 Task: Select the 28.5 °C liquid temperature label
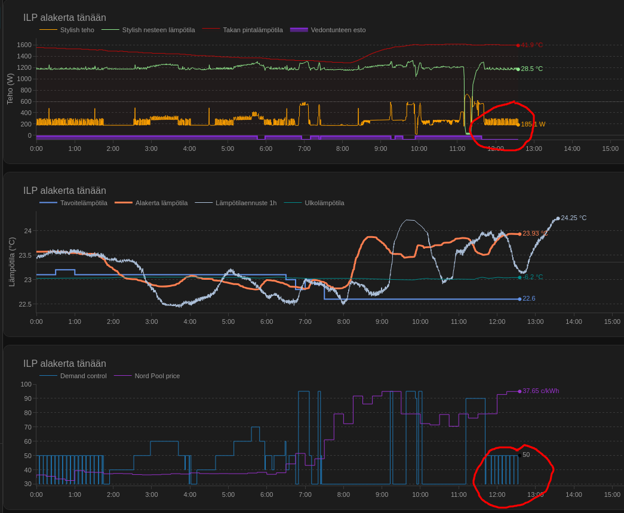531,69
